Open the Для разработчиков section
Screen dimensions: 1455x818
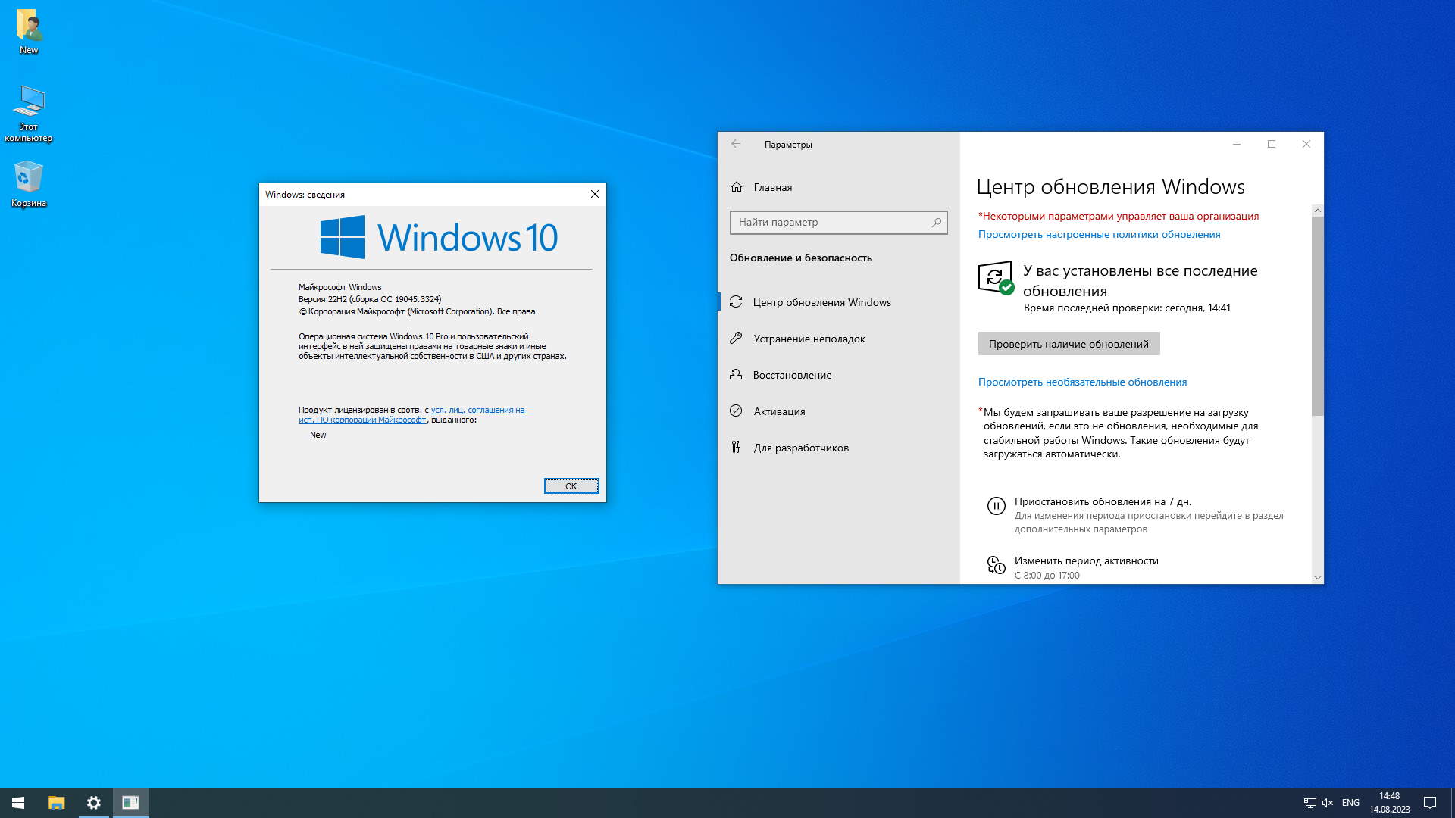coord(800,448)
